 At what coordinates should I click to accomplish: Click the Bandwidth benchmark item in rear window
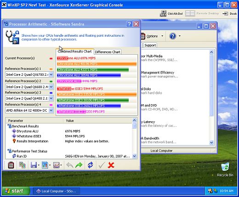pos(159,140)
